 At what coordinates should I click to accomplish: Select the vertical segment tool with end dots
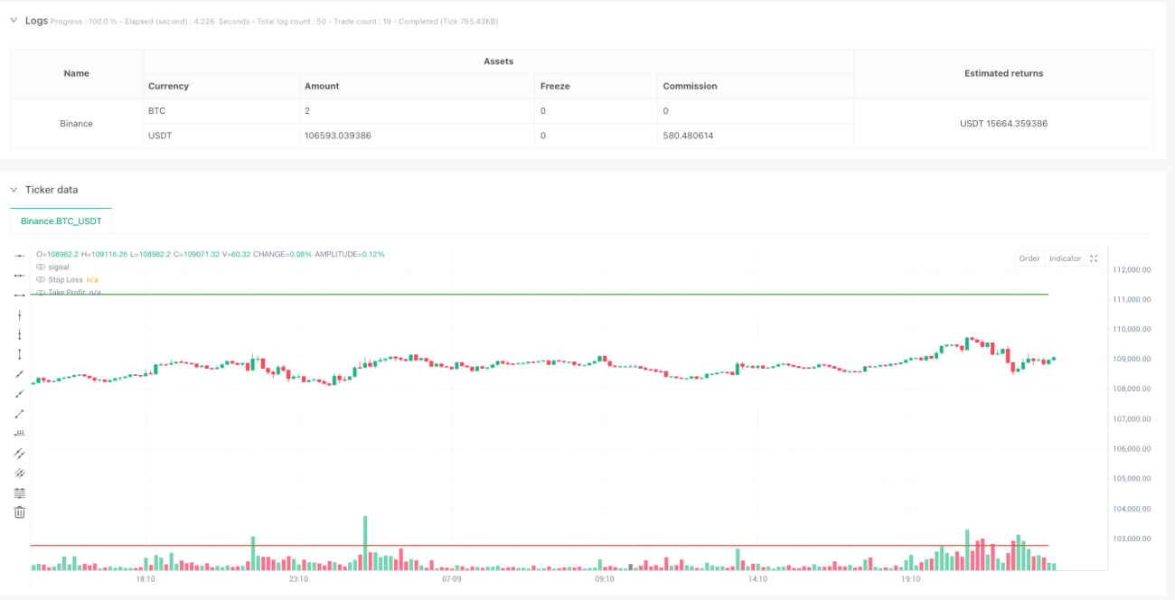coord(20,354)
